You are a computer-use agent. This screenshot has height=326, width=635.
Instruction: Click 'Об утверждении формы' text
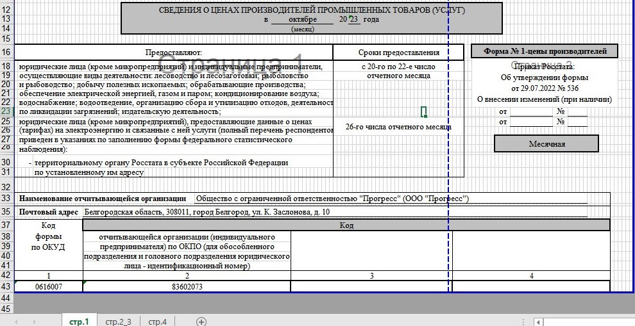[x=545, y=77]
